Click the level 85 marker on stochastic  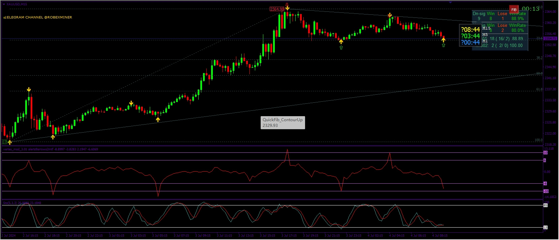[546, 205]
